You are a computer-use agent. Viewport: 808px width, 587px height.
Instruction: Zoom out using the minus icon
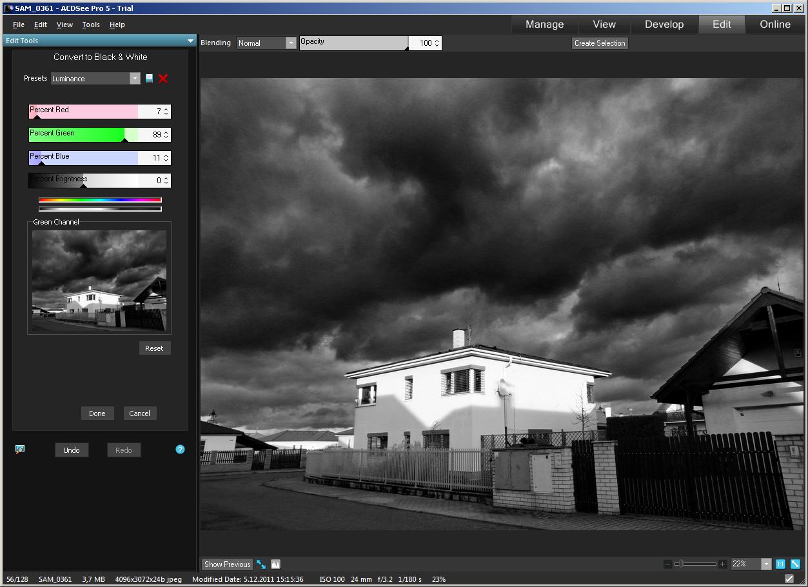pos(667,564)
